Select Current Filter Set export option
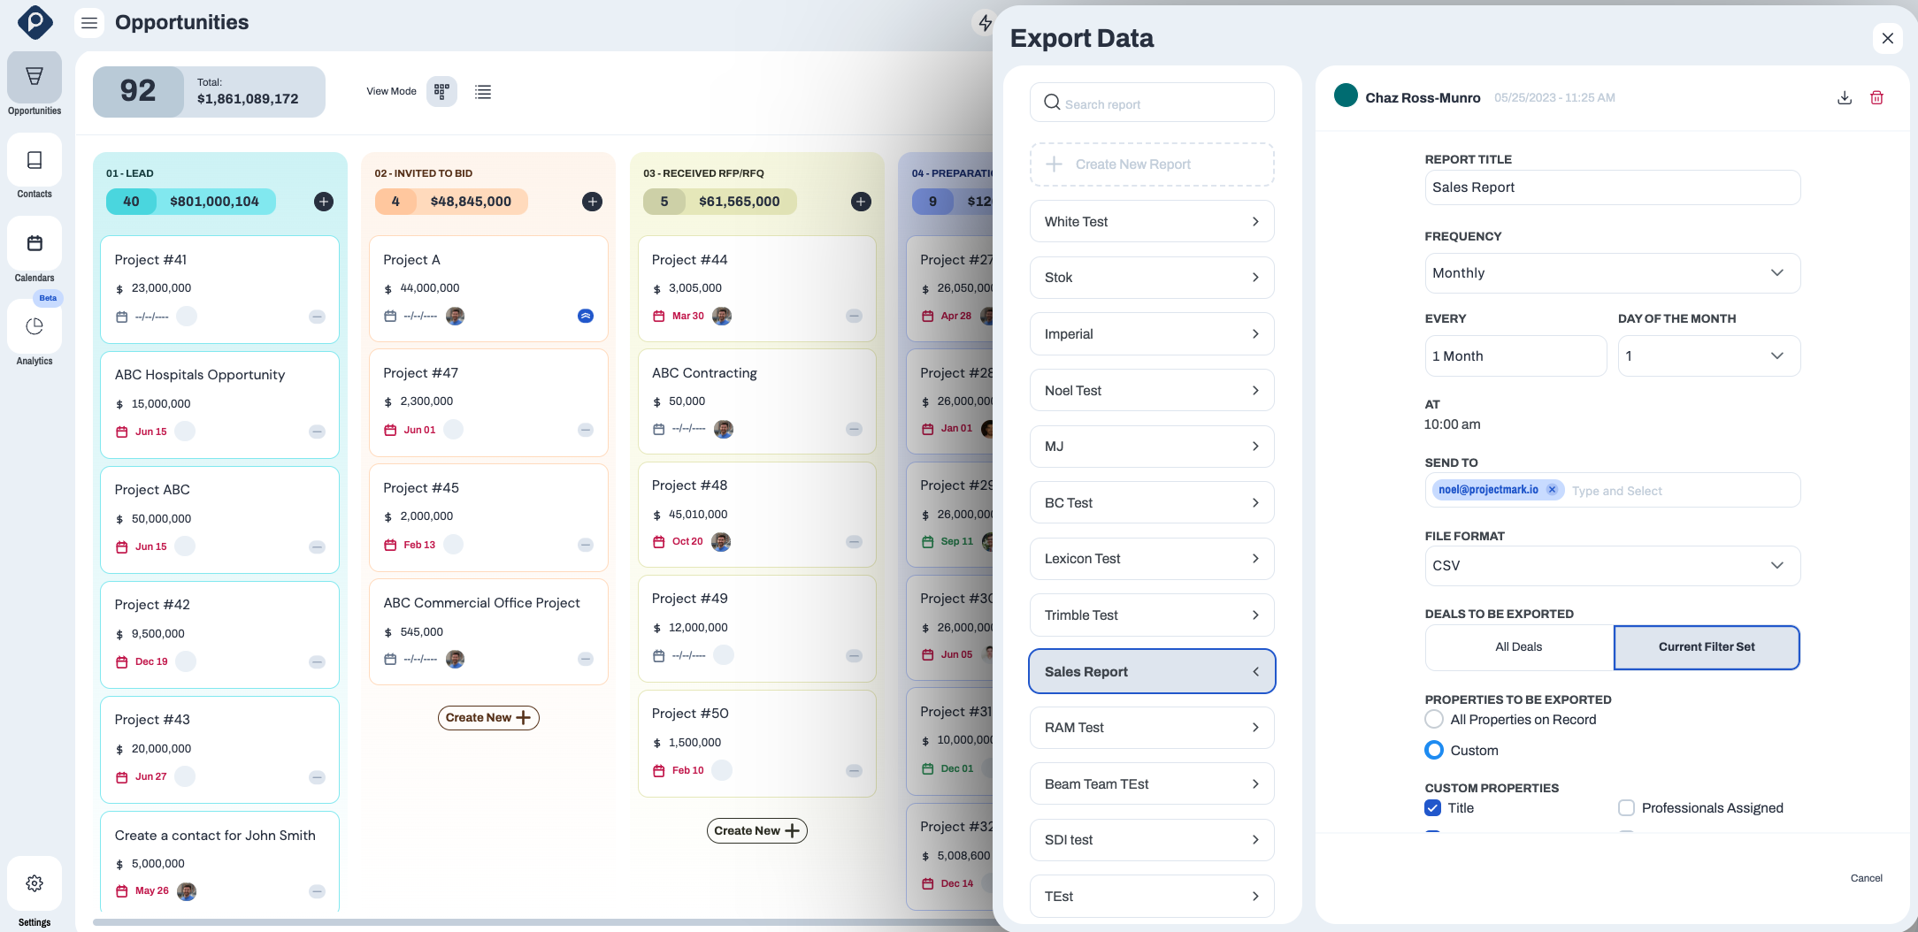1918x932 pixels. click(x=1707, y=647)
